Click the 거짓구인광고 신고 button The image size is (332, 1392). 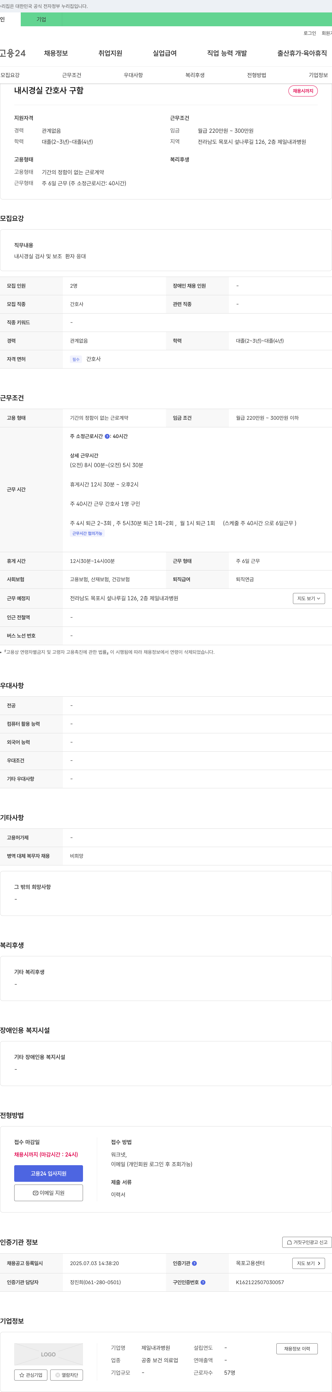click(x=307, y=1242)
